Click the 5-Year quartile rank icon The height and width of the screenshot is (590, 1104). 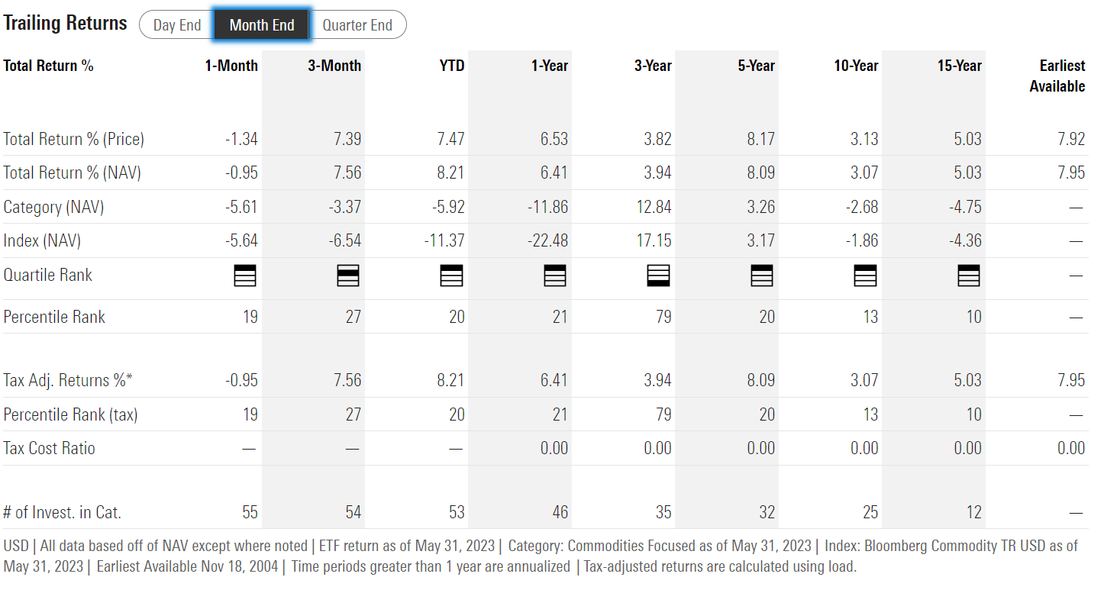point(762,276)
